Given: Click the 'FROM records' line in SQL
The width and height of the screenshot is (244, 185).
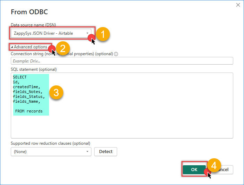Looking at the screenshot, I should (x=29, y=111).
